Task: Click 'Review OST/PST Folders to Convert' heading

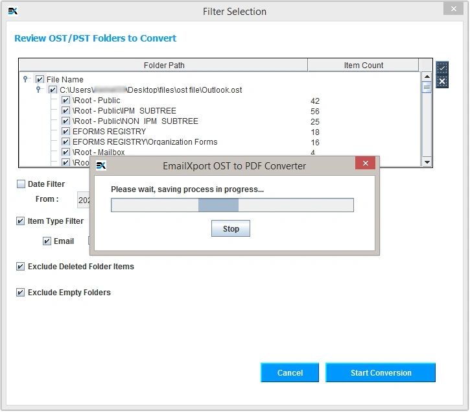Action: click(x=95, y=38)
